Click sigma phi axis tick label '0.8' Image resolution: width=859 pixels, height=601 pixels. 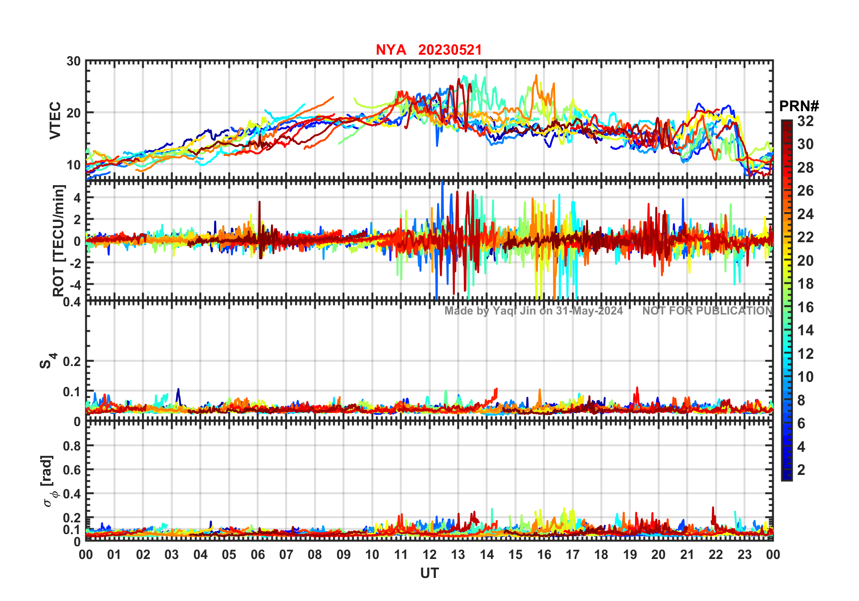click(x=72, y=446)
